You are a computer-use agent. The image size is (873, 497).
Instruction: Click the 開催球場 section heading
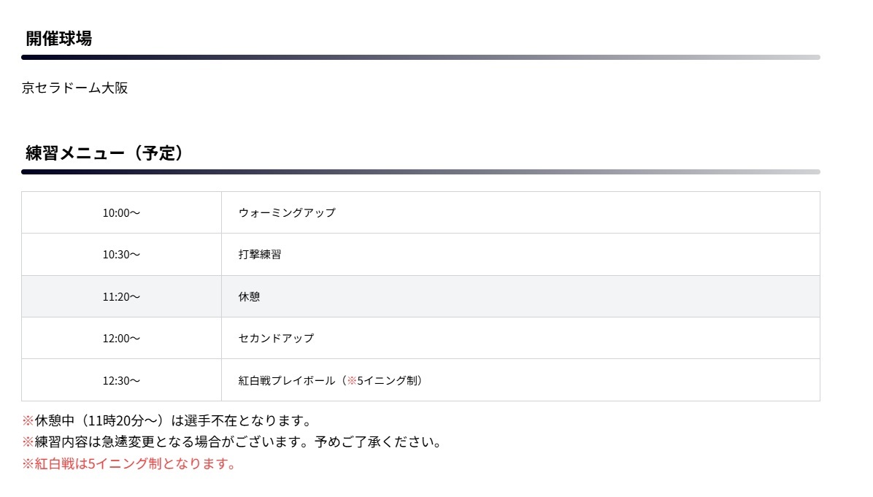click(x=58, y=39)
